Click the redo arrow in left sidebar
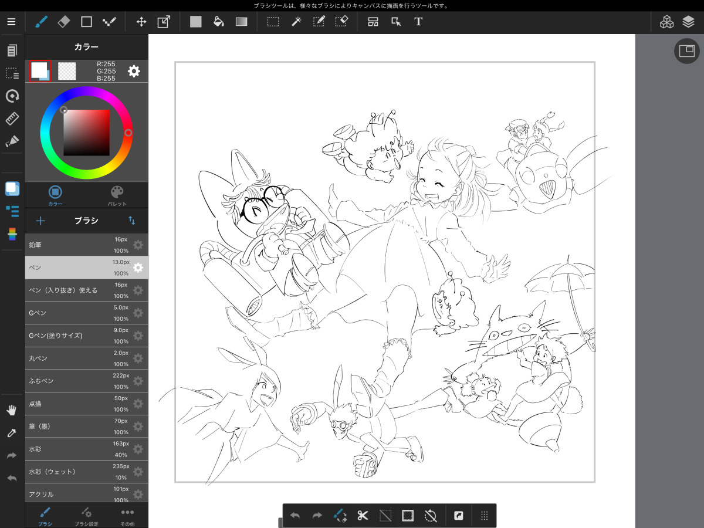This screenshot has height=528, width=704. point(12,456)
